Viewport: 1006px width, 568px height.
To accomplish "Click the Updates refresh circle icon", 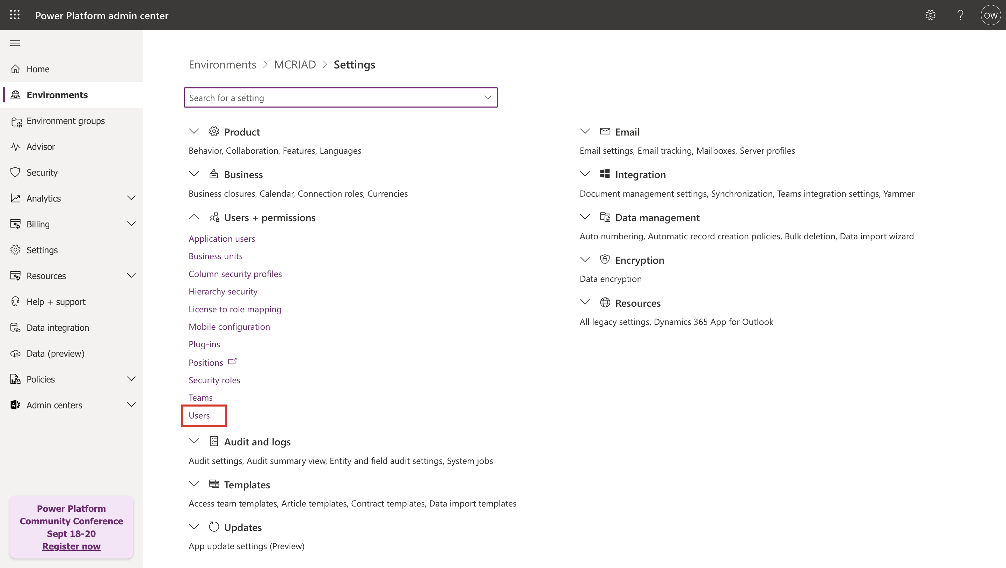I will 214,526.
